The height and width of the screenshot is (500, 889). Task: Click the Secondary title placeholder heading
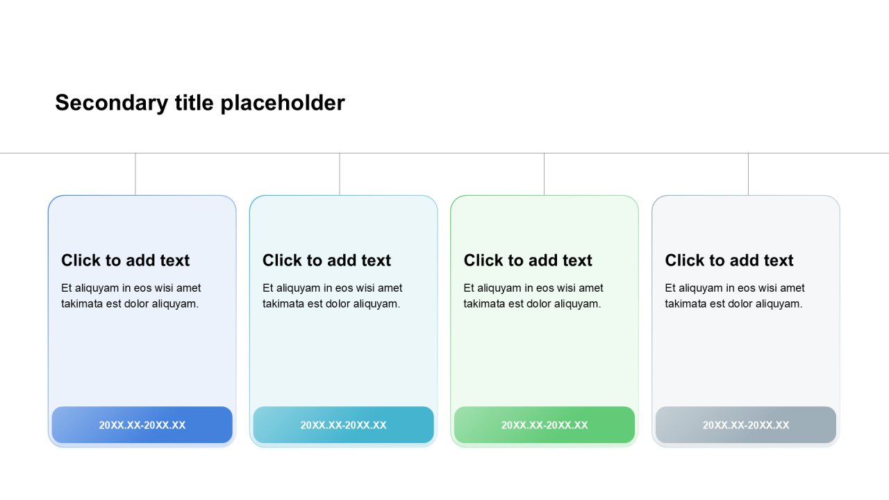click(200, 103)
